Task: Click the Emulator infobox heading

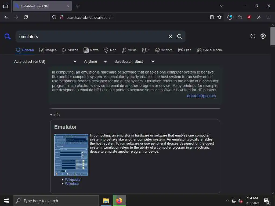Action: tap(66, 127)
